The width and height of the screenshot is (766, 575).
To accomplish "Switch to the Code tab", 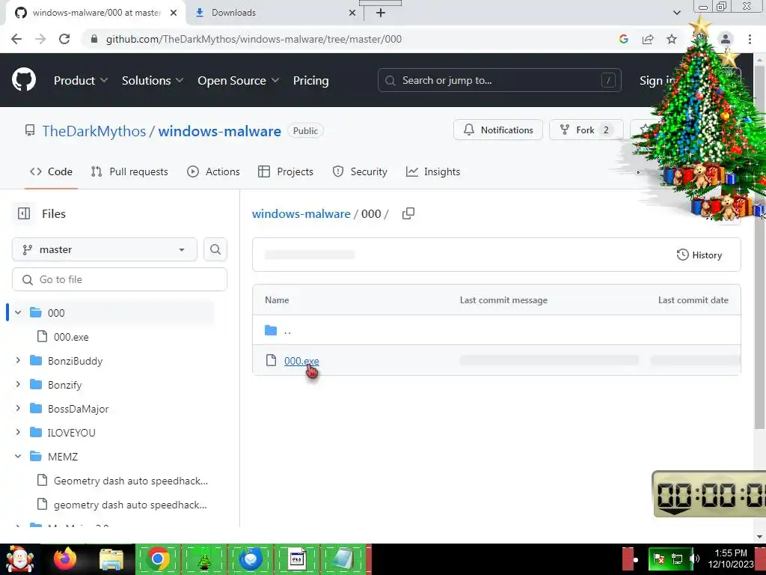I will click(x=51, y=171).
